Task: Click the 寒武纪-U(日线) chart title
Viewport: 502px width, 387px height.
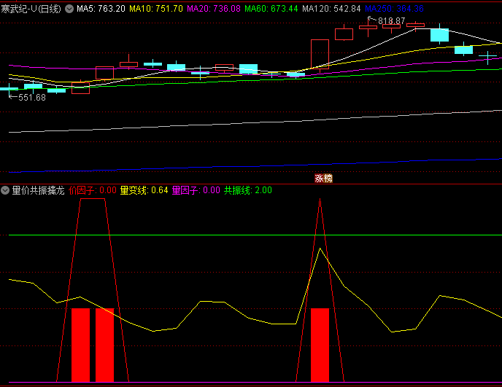Action: click(31, 9)
